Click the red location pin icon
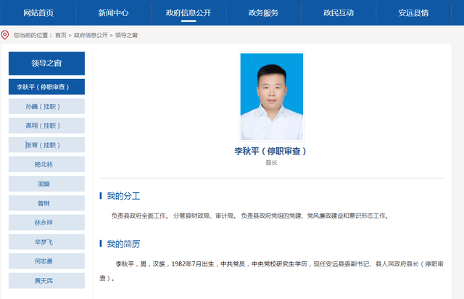The width and height of the screenshot is (464, 299). click(5, 35)
